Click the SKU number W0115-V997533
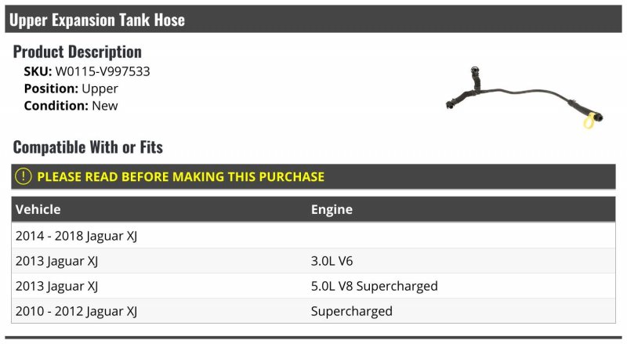This screenshot has width=627, height=344. click(103, 71)
